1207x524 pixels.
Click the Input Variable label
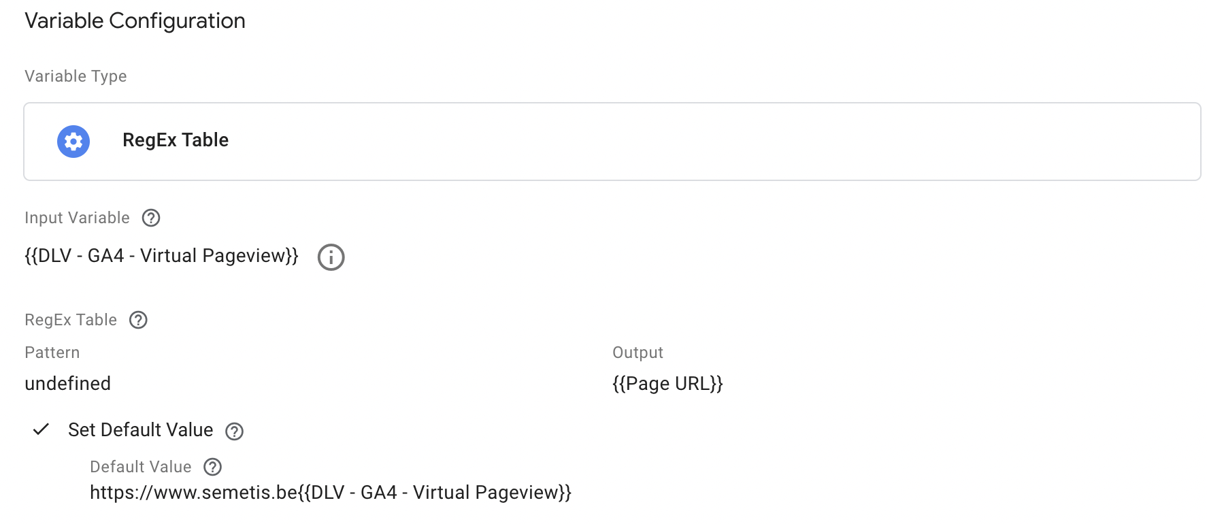coord(77,218)
